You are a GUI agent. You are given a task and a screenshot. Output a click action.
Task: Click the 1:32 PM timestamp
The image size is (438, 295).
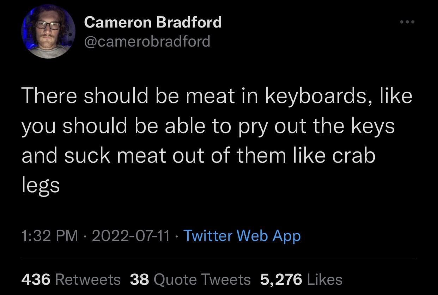pos(50,236)
